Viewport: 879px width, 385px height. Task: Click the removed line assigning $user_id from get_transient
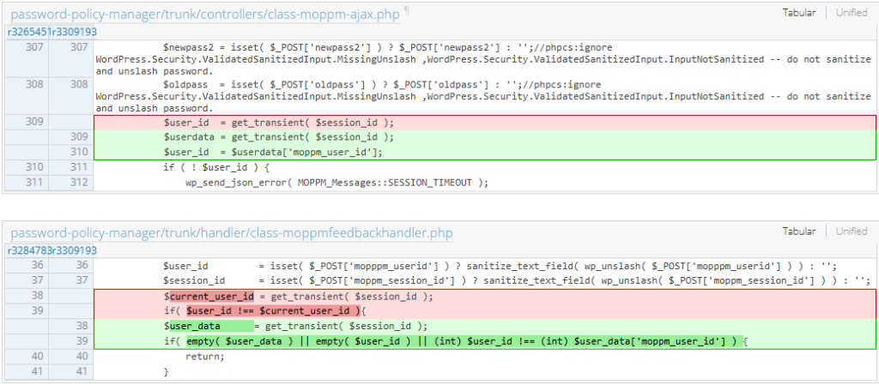tap(278, 122)
